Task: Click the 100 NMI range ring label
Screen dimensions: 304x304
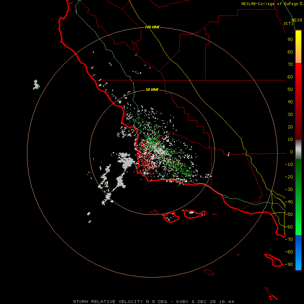Action: [152, 27]
